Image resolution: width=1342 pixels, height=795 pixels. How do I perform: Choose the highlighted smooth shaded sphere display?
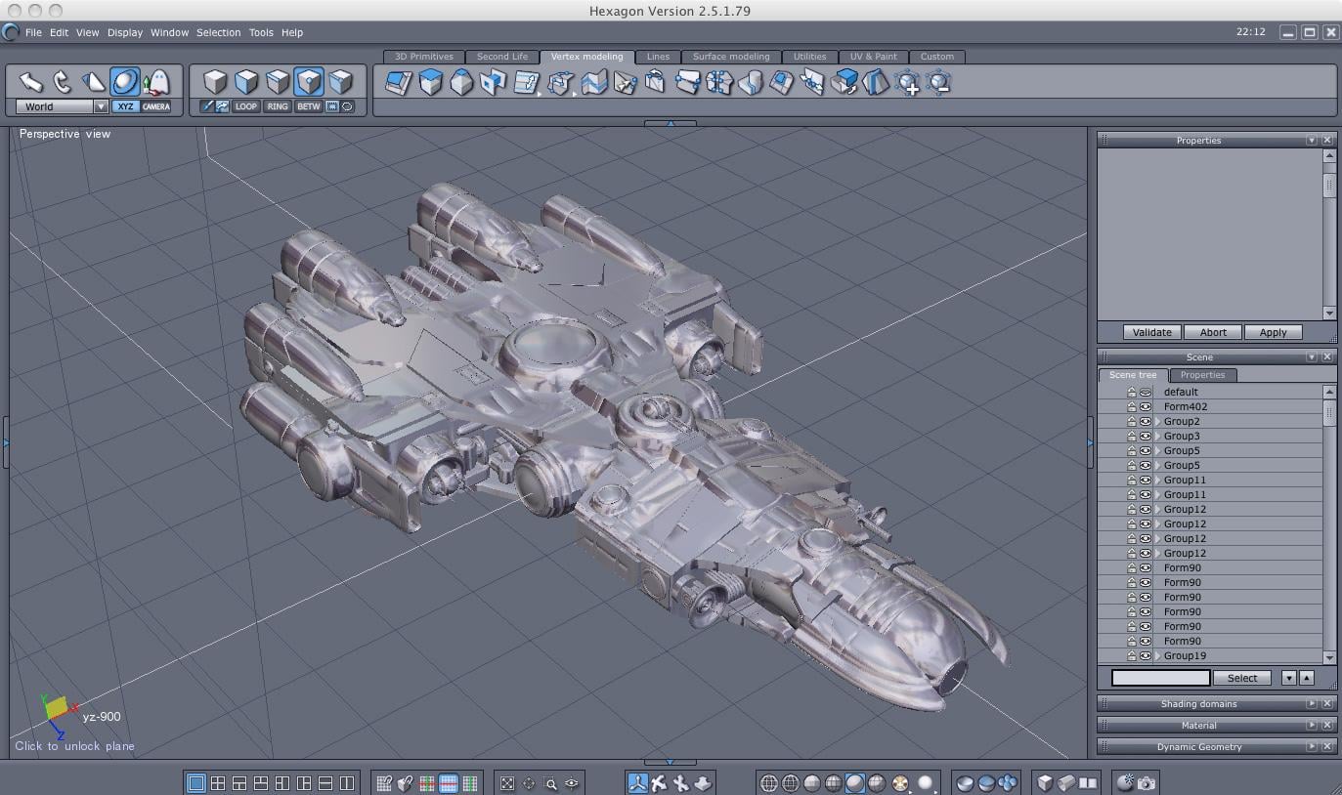pos(855,783)
